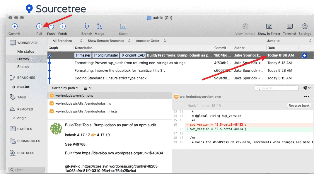The height and width of the screenshot is (174, 314).
Task: Launch Terminal from the toolbar
Action: 290,26
